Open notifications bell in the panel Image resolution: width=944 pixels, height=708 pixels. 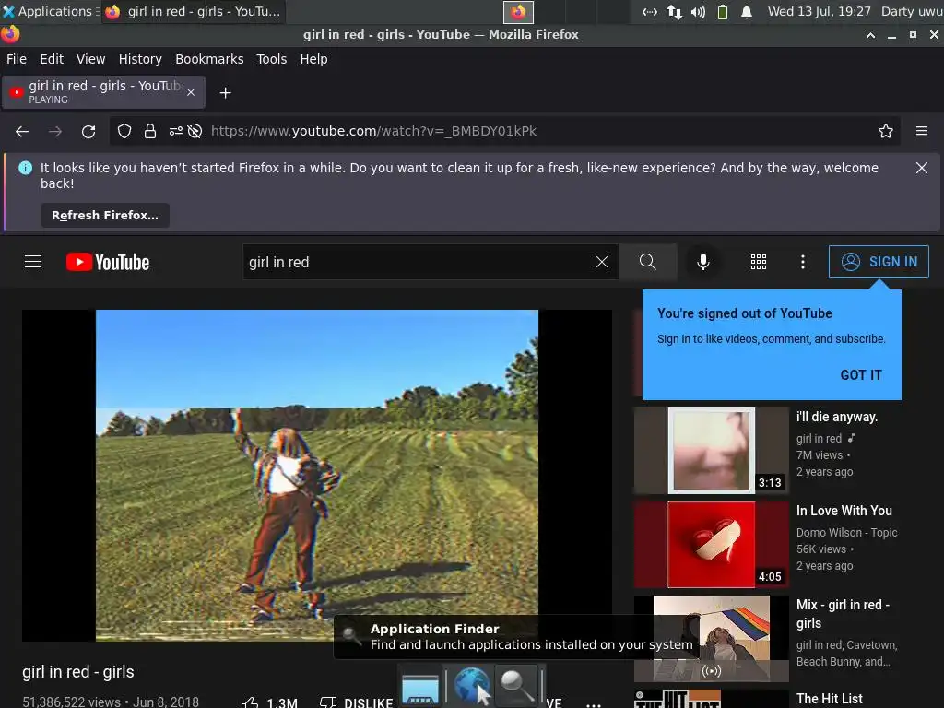pyautogui.click(x=747, y=11)
